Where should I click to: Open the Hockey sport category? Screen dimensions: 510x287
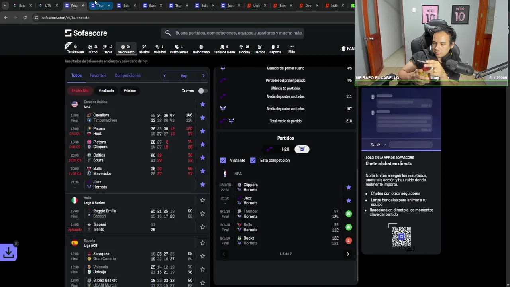245,49
